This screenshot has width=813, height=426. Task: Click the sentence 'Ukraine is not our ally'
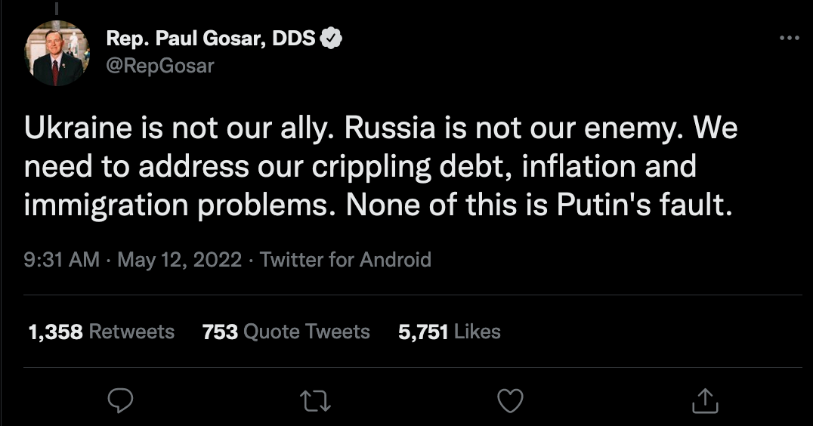[181, 128]
